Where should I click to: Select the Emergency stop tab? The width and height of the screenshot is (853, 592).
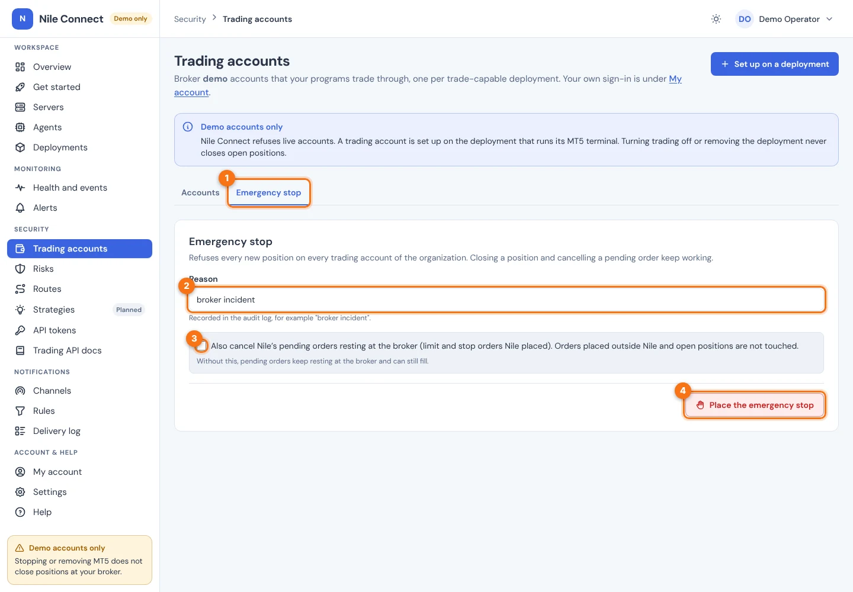coord(268,192)
